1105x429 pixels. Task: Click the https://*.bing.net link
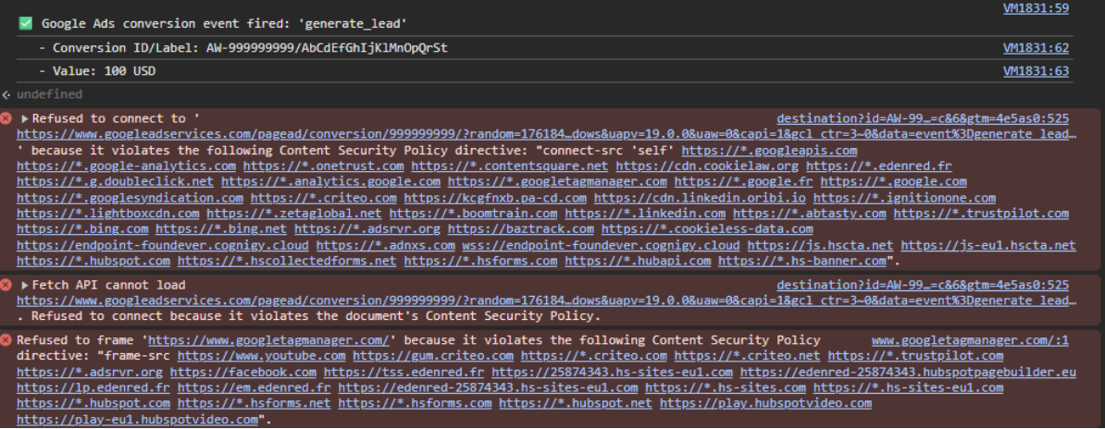tap(221, 229)
